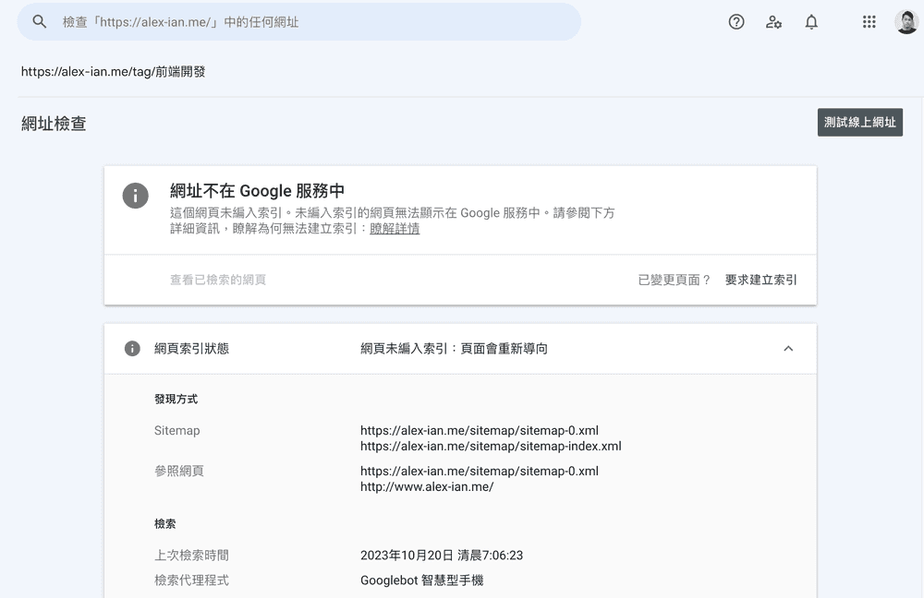Open the user management settings icon
Screen dimensions: 924x598
773,22
